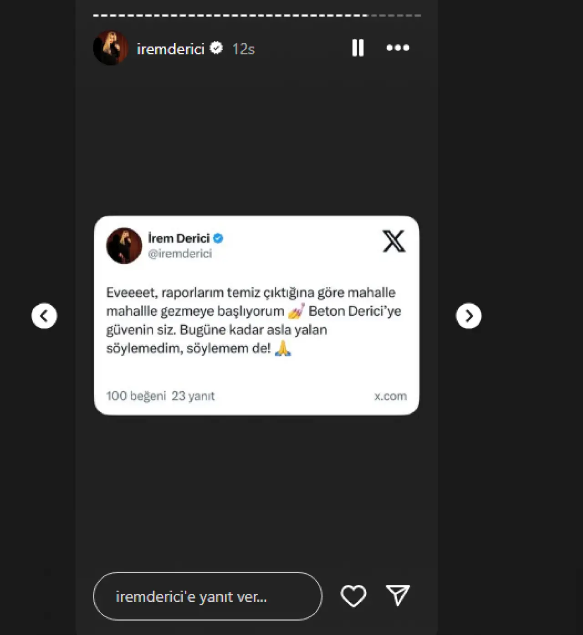583x635 pixels.
Task: Click the tweet text starting with "Eveeeet"
Action: pos(253,320)
